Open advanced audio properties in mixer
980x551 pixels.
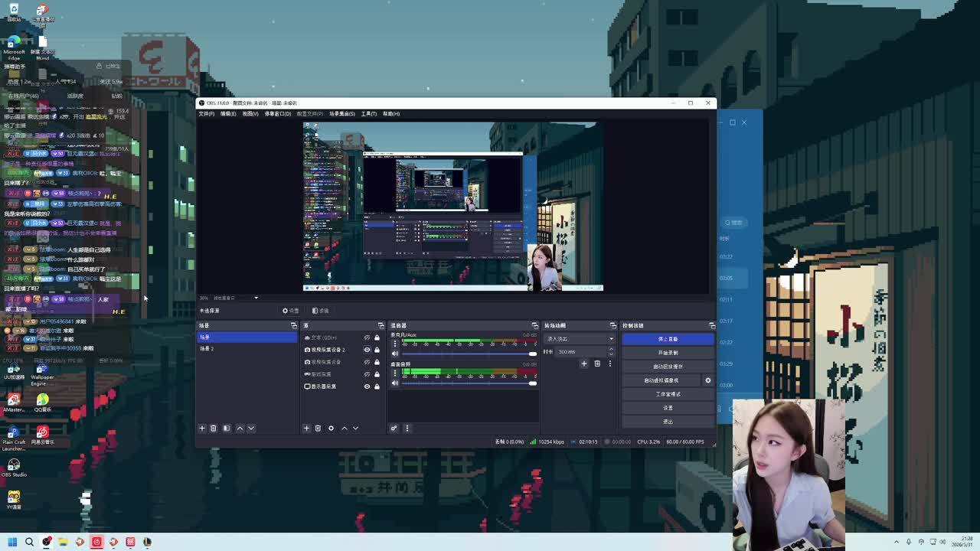click(394, 429)
